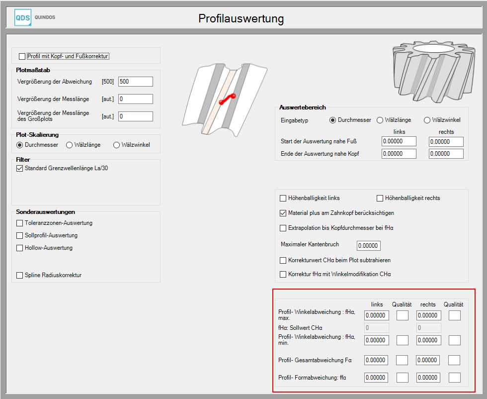This screenshot has height=399, width=487.
Task: Click right Qualität box for Formabweichung ffα
Action: point(455,378)
